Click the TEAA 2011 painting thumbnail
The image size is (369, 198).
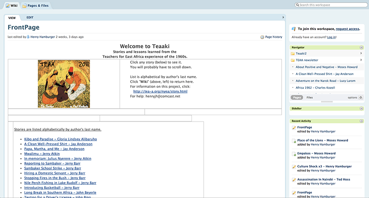[63, 84]
